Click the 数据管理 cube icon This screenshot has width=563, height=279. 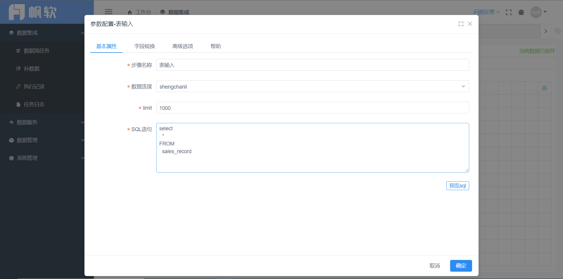pyautogui.click(x=11, y=140)
